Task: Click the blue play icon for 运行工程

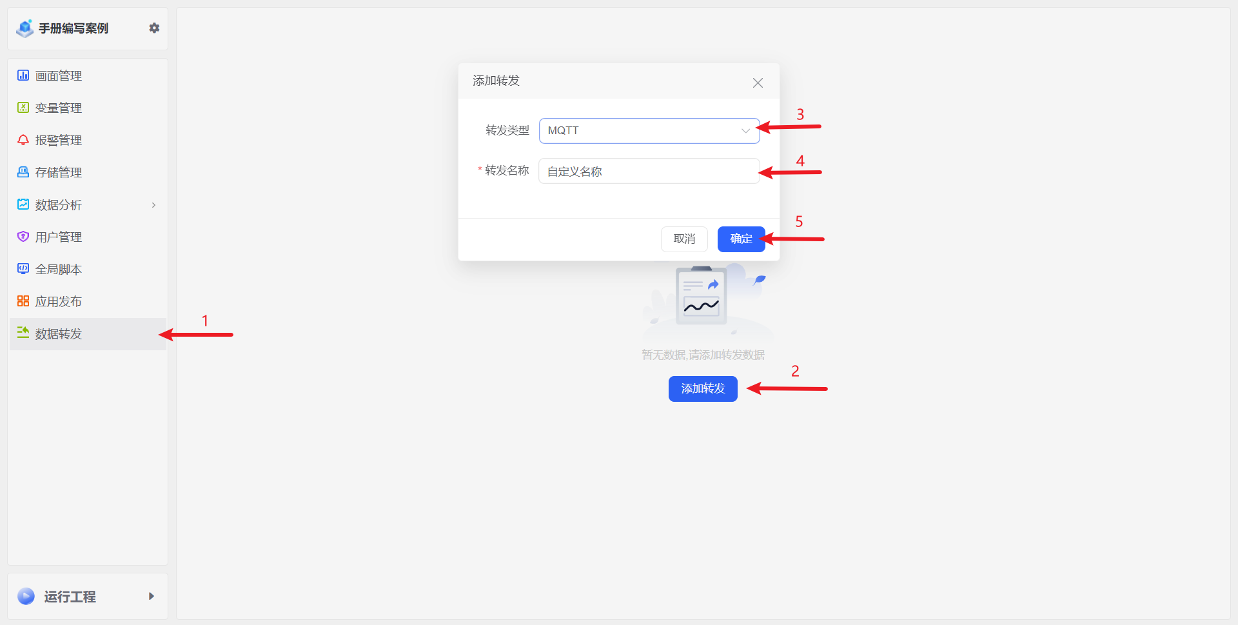Action: click(26, 596)
